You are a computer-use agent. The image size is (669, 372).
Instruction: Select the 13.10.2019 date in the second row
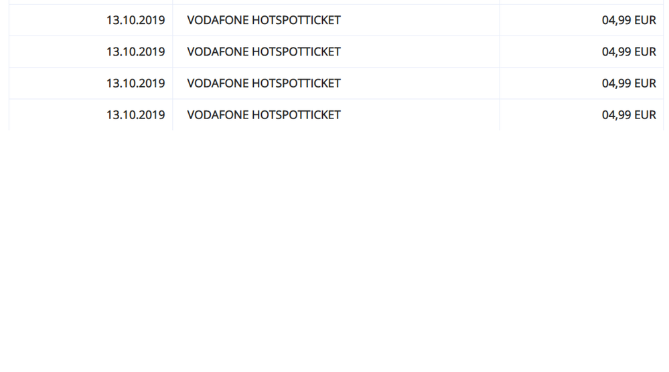coord(135,52)
